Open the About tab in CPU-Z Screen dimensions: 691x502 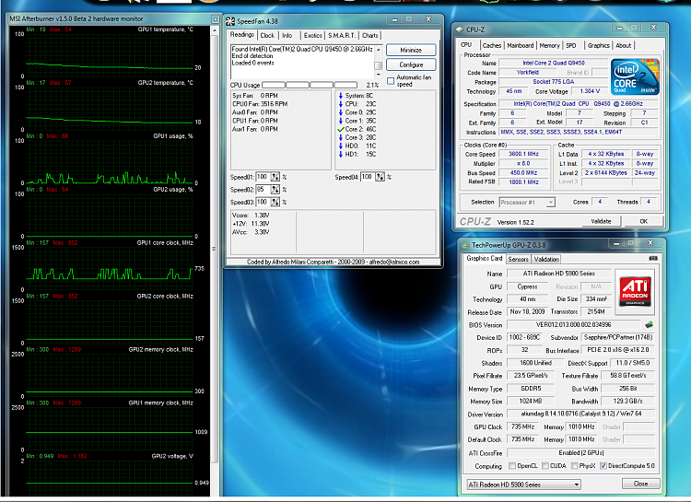[624, 45]
